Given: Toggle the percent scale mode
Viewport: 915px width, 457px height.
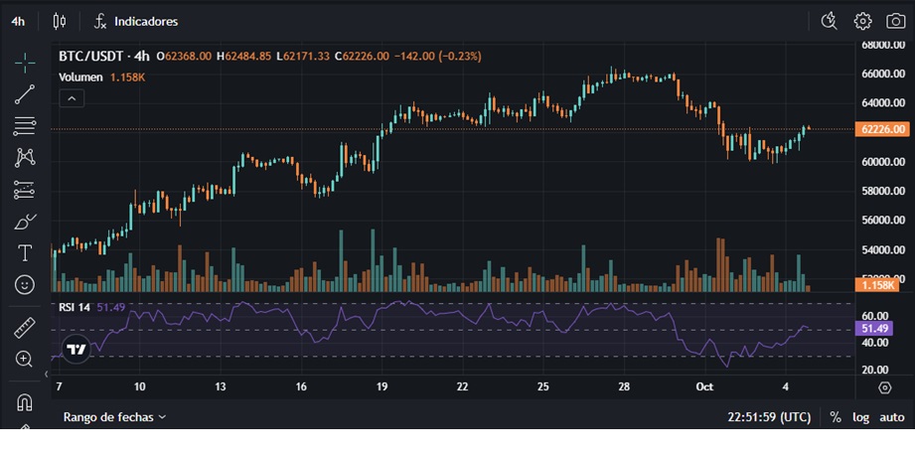Looking at the screenshot, I should (x=836, y=417).
